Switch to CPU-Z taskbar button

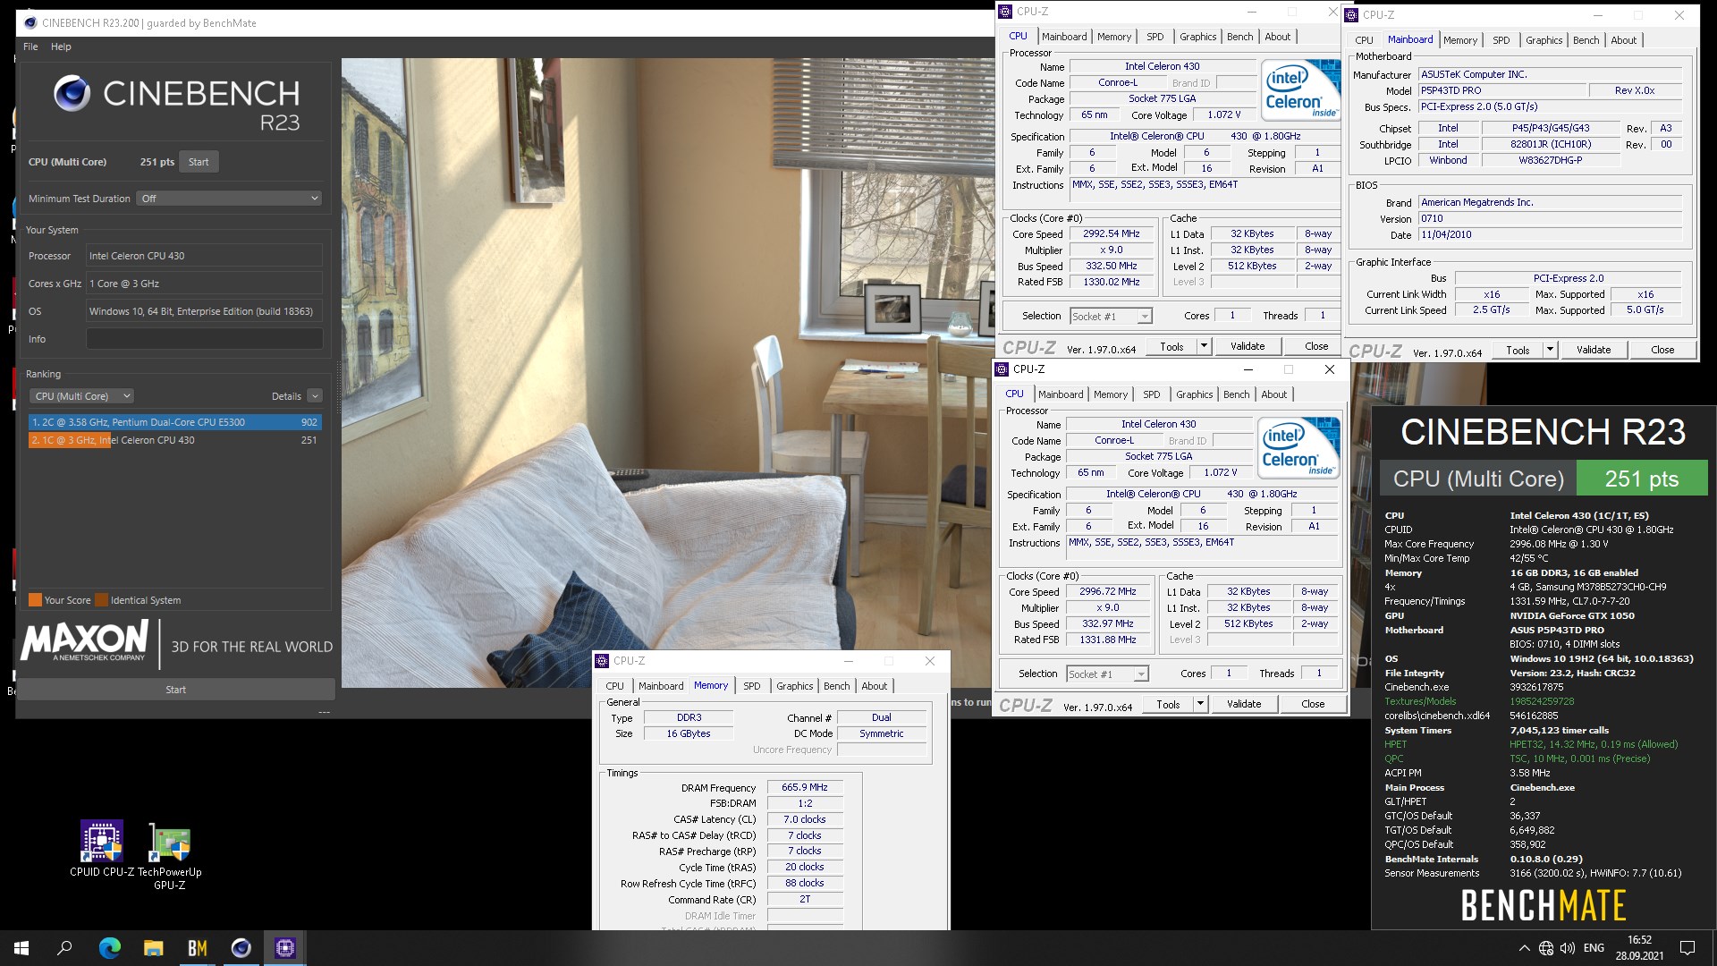pyautogui.click(x=284, y=948)
